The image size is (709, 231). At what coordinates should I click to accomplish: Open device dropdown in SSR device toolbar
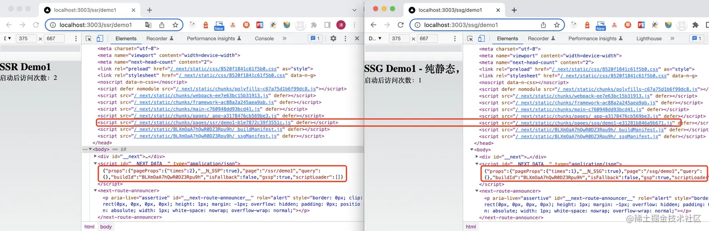pos(8,39)
